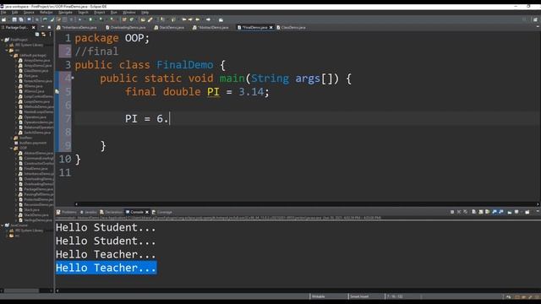Switch to the Problems view tab
This screenshot has height=304, width=541.
pyautogui.click(x=67, y=212)
